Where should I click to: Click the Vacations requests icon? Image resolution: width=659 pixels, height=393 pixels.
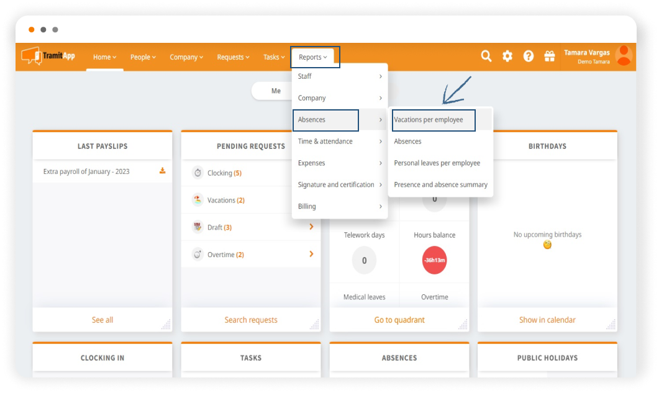pos(198,200)
